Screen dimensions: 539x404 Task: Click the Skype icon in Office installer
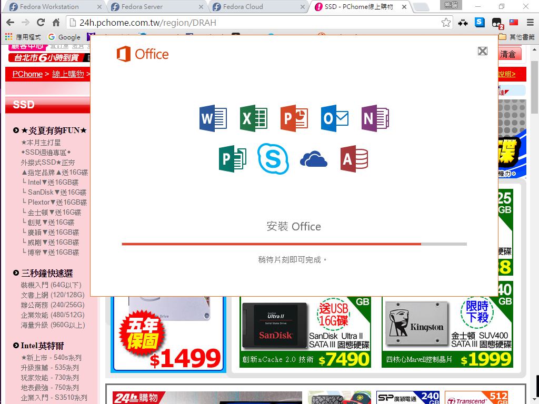pyautogui.click(x=273, y=159)
